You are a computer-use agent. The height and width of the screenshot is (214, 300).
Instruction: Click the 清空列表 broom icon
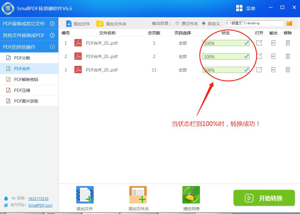pos(191,194)
